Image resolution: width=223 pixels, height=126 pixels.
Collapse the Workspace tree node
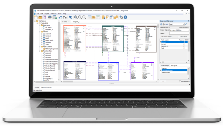[35, 21]
